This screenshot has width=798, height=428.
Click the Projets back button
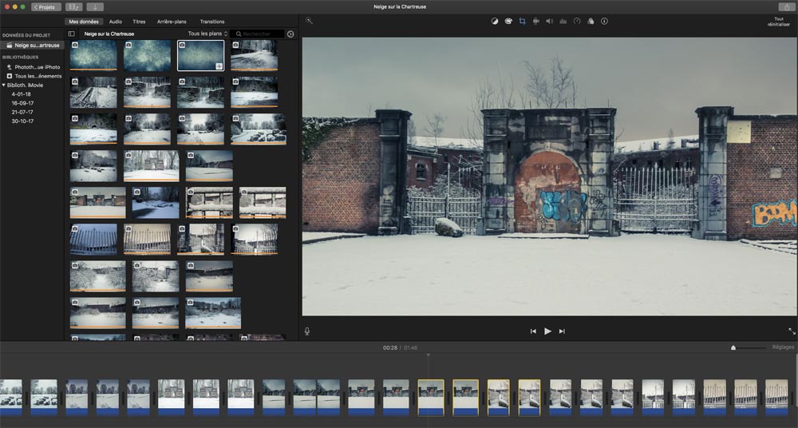click(45, 6)
